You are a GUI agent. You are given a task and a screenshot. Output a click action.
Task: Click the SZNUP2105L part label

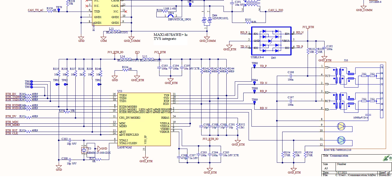click(x=220, y=18)
